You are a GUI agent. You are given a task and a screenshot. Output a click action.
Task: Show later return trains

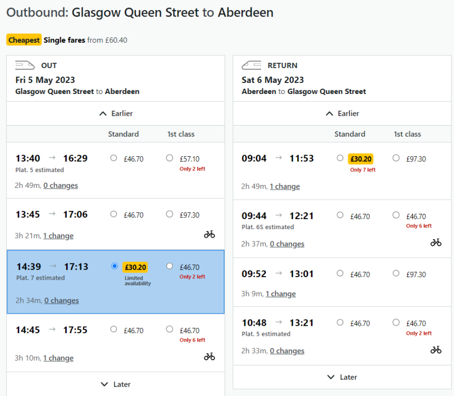click(342, 377)
